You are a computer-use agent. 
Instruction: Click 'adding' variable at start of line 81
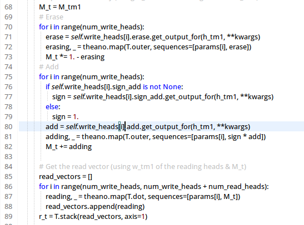click(57, 137)
